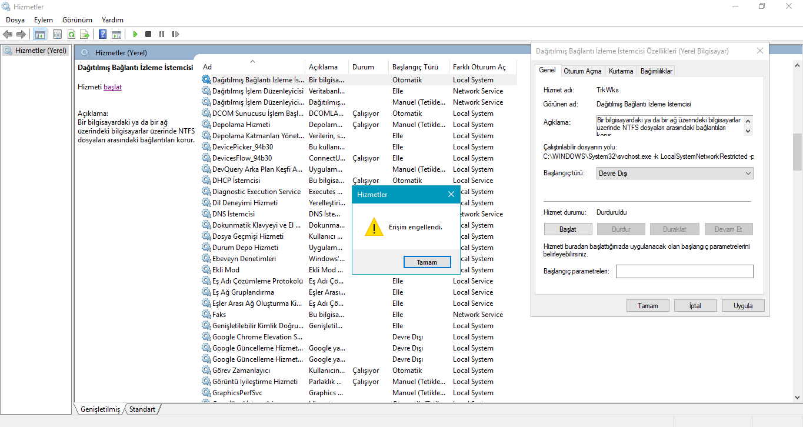Image resolution: width=803 pixels, height=427 pixels.
Task: Click the Export List toolbar icon
Action: (84, 35)
